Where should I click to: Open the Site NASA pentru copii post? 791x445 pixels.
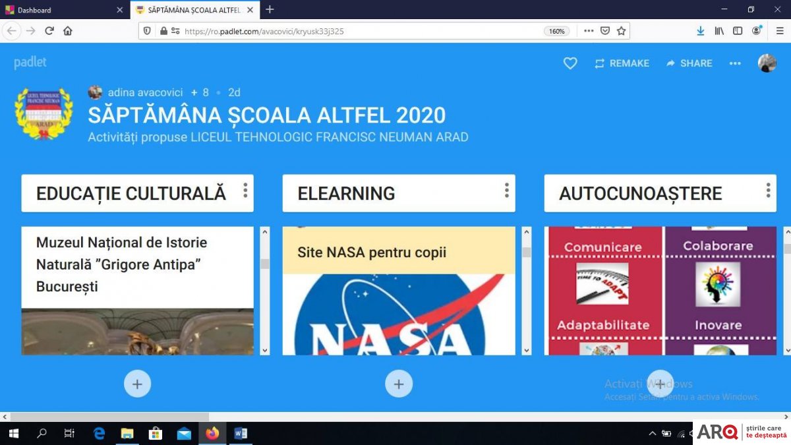pyautogui.click(x=372, y=252)
